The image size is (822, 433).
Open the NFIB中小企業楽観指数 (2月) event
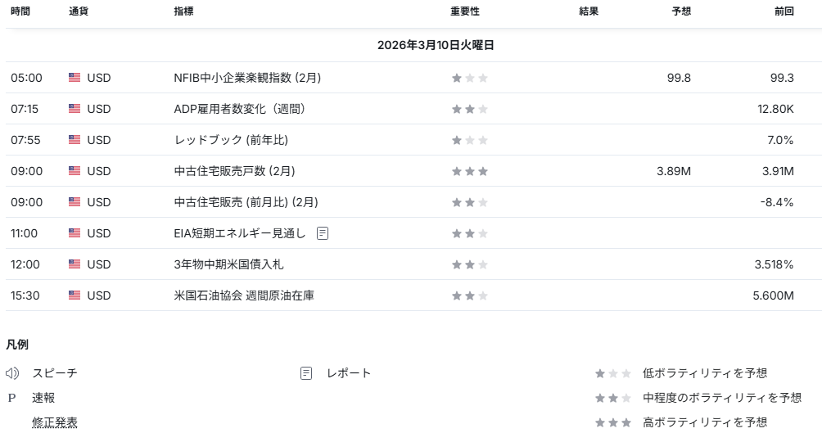[247, 78]
